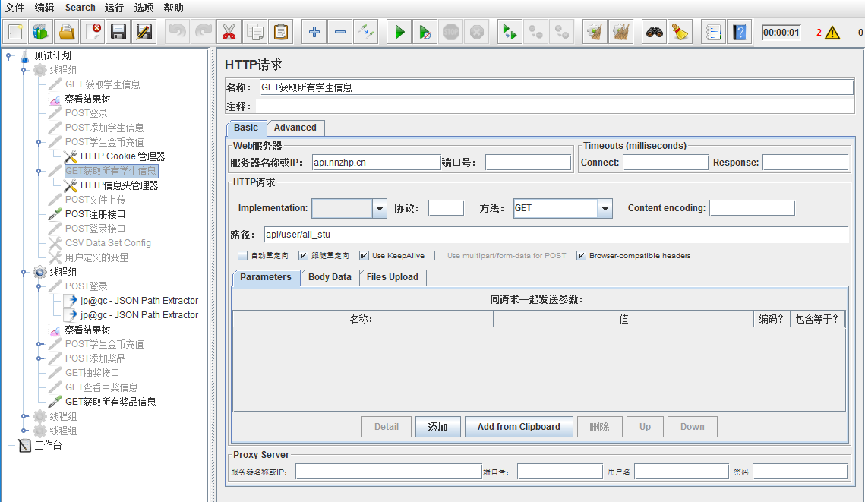Screen dimensions: 865x502
Task: Uncheck Browser-compatible headers checkbox
Action: (x=582, y=256)
